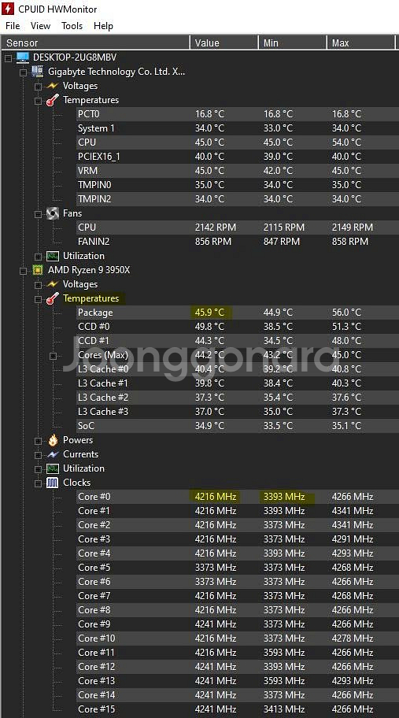This screenshot has height=718, width=399.
Task: Select the Core #0 clock row
Action: (237, 496)
